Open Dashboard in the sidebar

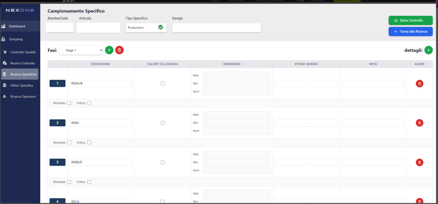tap(18, 26)
